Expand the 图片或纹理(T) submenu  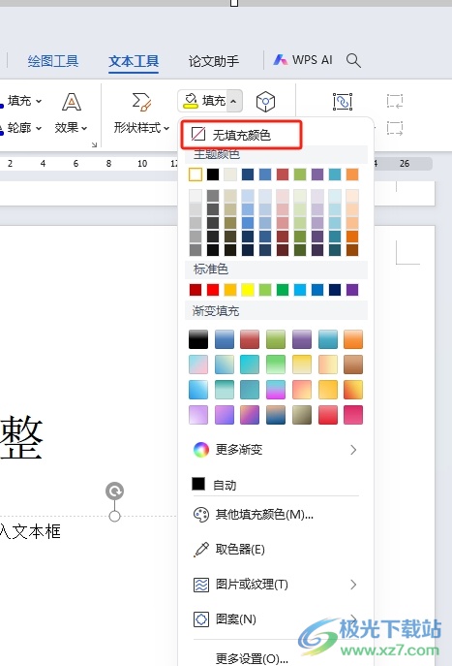274,585
